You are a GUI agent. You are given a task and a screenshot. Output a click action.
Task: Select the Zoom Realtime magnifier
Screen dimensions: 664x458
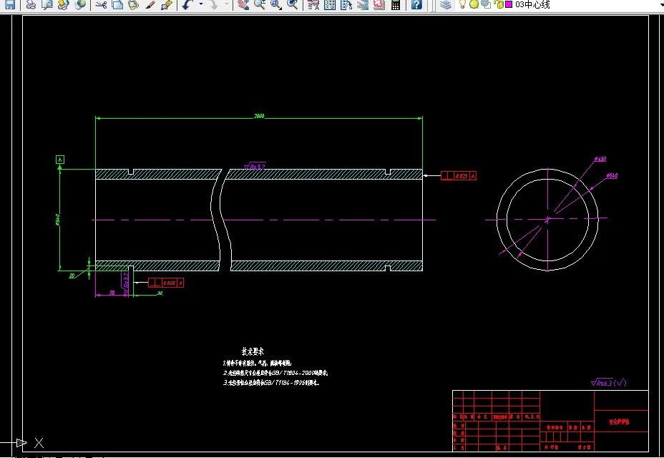(x=260, y=5)
